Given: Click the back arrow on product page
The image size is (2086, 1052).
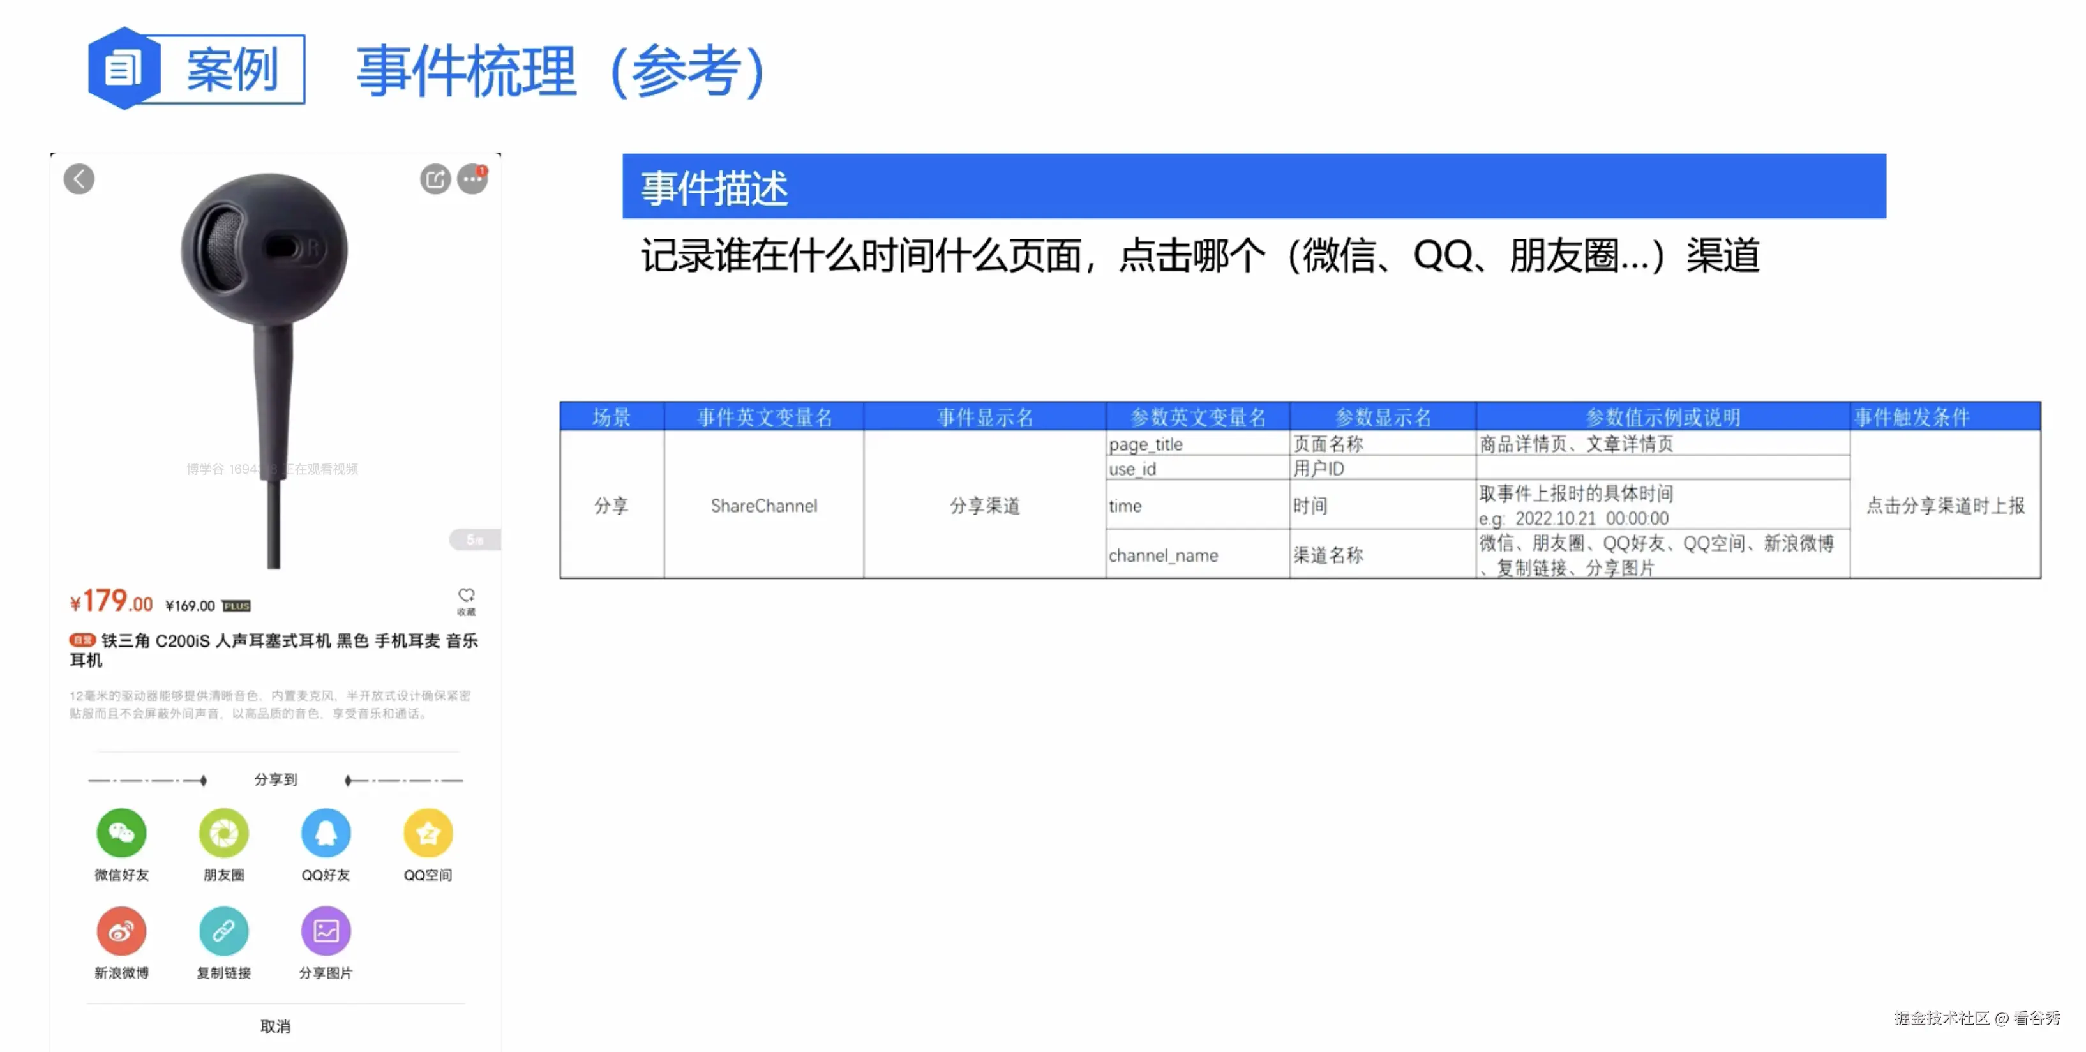Looking at the screenshot, I should click(79, 179).
